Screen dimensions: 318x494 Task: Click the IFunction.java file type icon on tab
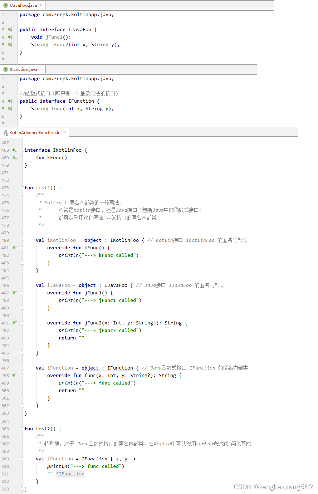point(6,69)
